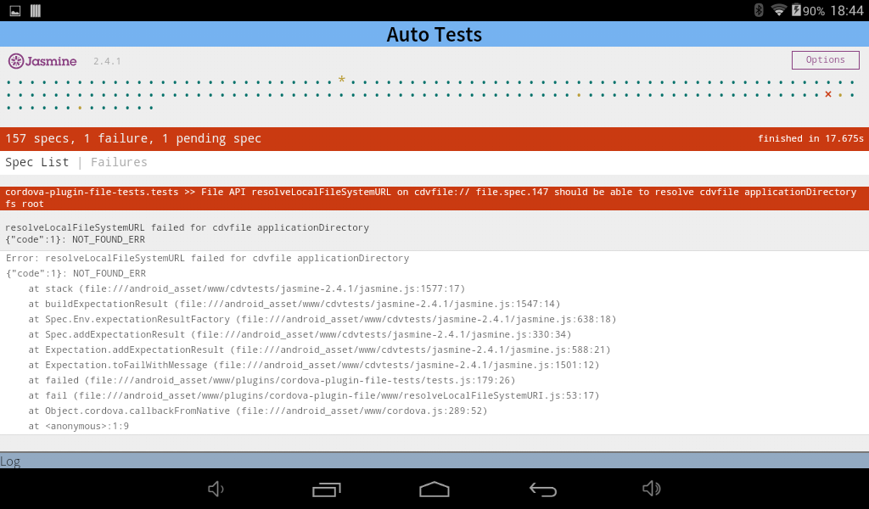
Task: Click the 'at Spec.Env.expectationResultFactory' trace line
Action: coord(322,320)
